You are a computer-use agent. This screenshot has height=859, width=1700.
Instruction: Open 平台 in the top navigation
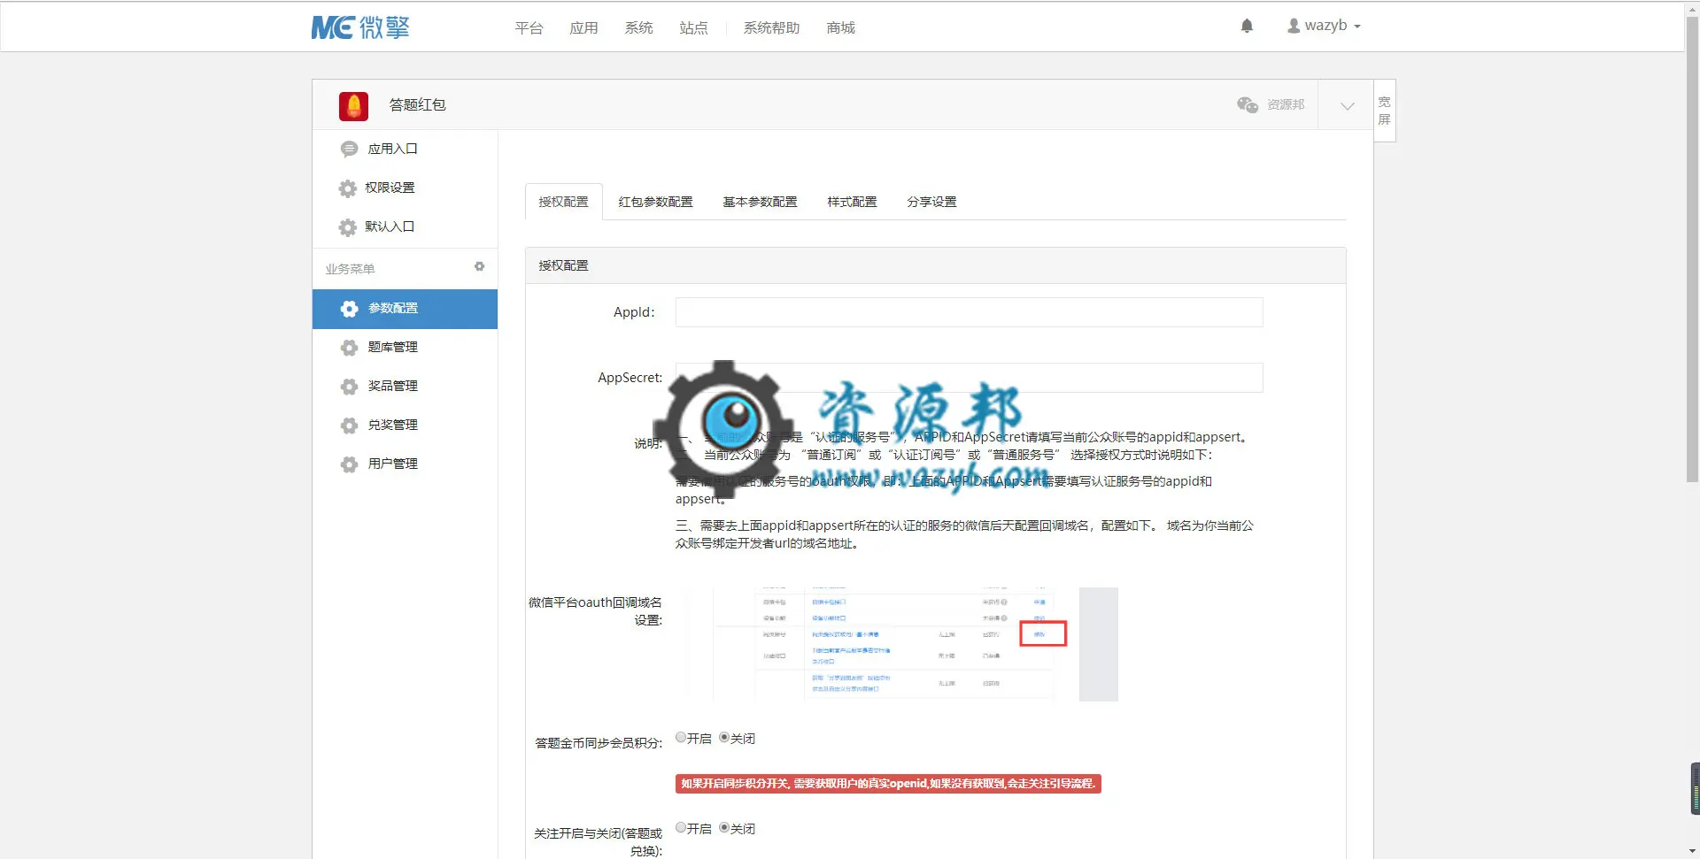click(529, 27)
